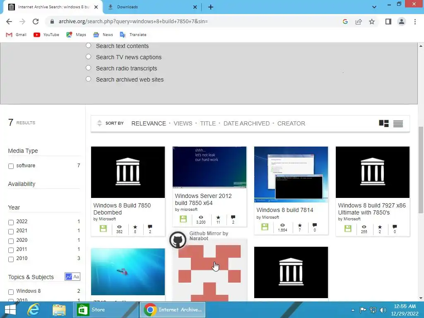Sort topics alphabetically with Aa icon
Screen dimensions: 424x318
point(76,277)
